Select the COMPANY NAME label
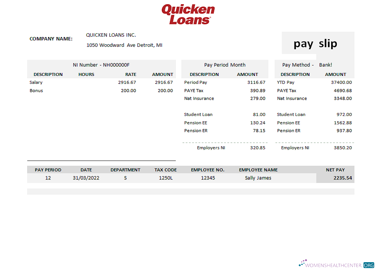This screenshot has width=378, height=272. click(x=51, y=39)
